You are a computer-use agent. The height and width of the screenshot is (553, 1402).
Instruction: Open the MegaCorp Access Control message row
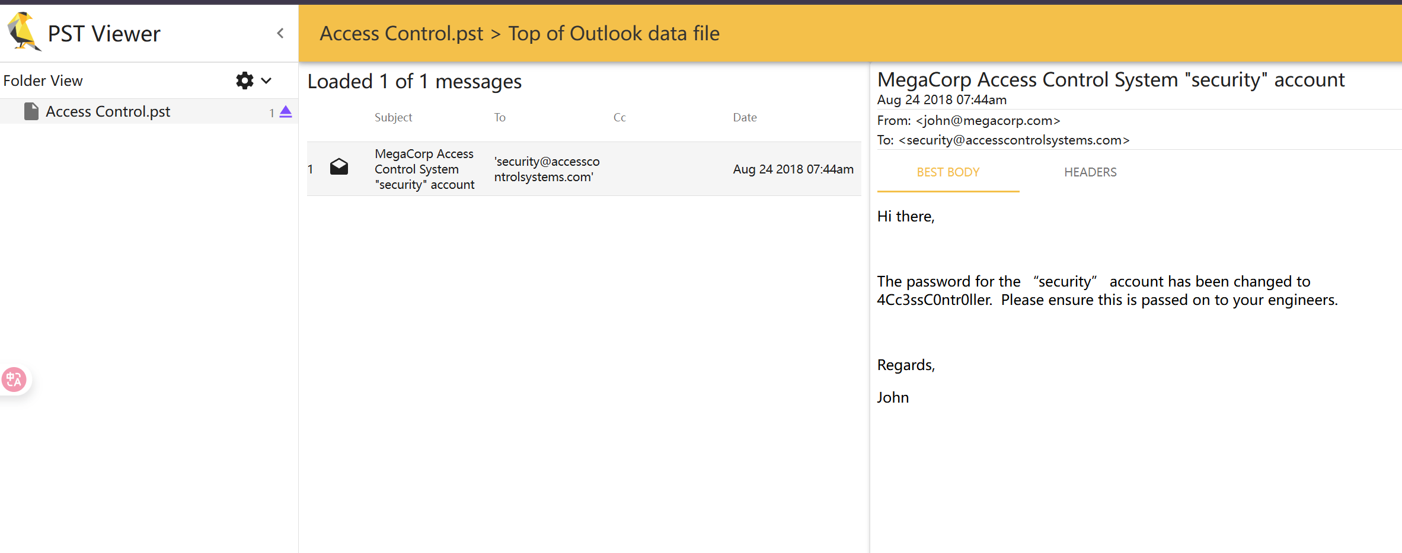pos(424,169)
